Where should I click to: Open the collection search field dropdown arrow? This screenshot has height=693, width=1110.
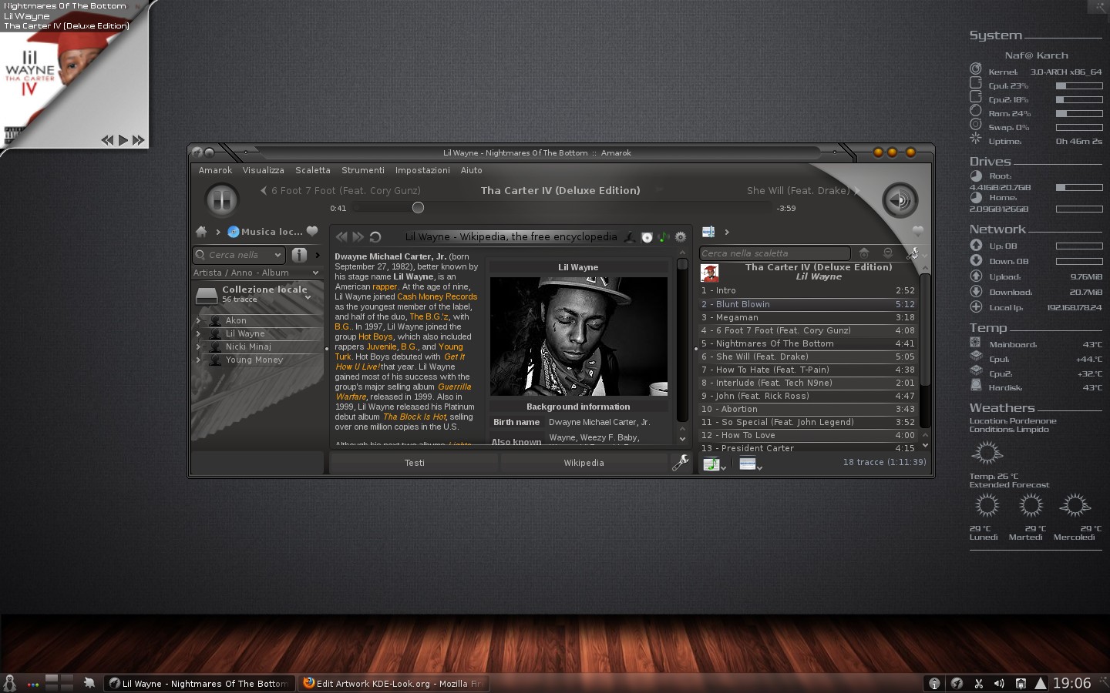(277, 255)
